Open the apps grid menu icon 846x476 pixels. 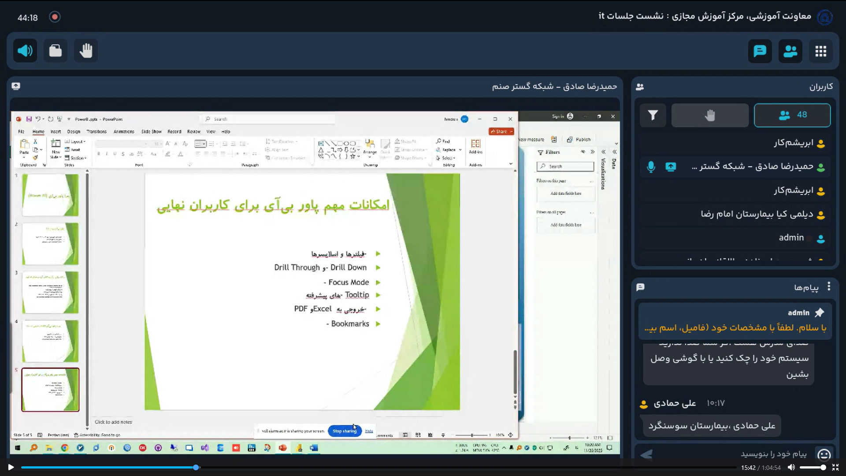pyautogui.click(x=820, y=51)
